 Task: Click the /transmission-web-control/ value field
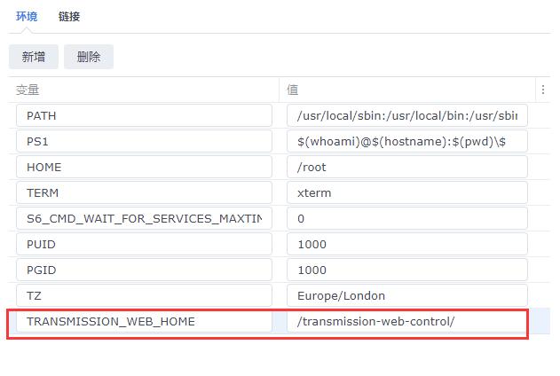click(406, 322)
